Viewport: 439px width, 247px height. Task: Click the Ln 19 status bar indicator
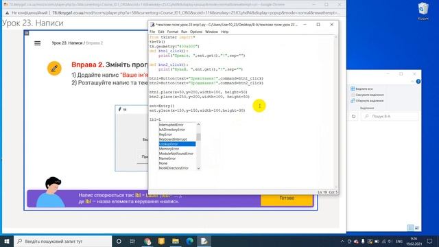322,192
